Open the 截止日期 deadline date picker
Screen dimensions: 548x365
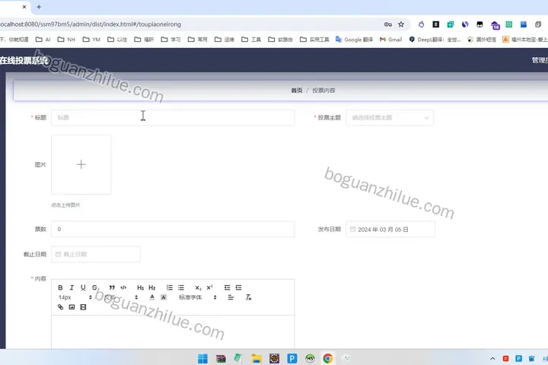[x=96, y=254]
